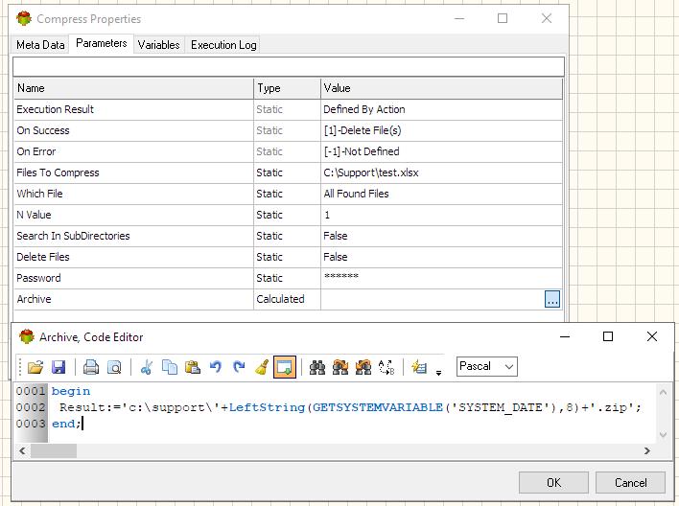The image size is (679, 506).
Task: Maximize the Archive, Code Editor window
Action: [x=608, y=336]
